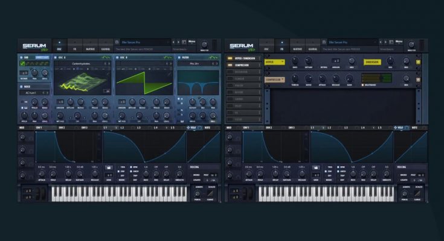This screenshot has width=444, height=241.
Task: Click the OSC B LEVEL knob in left window
Action: coord(167,115)
